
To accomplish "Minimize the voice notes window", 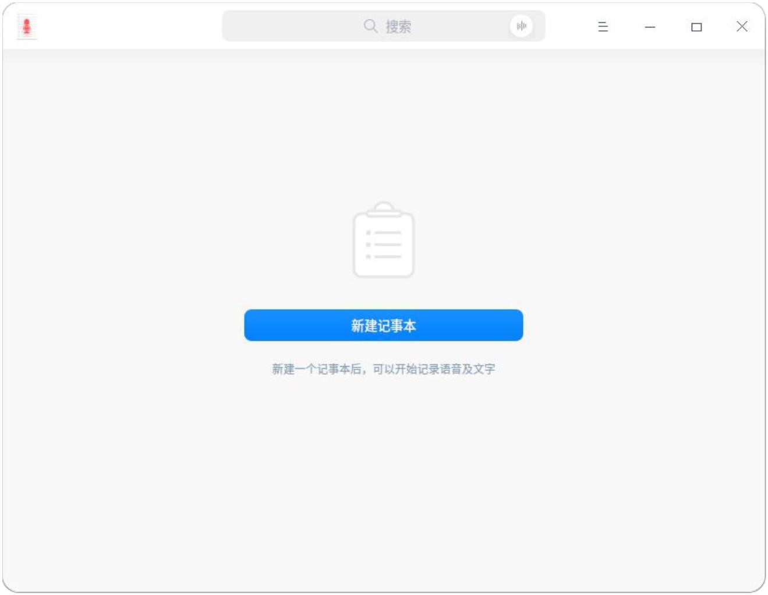I will pyautogui.click(x=650, y=27).
